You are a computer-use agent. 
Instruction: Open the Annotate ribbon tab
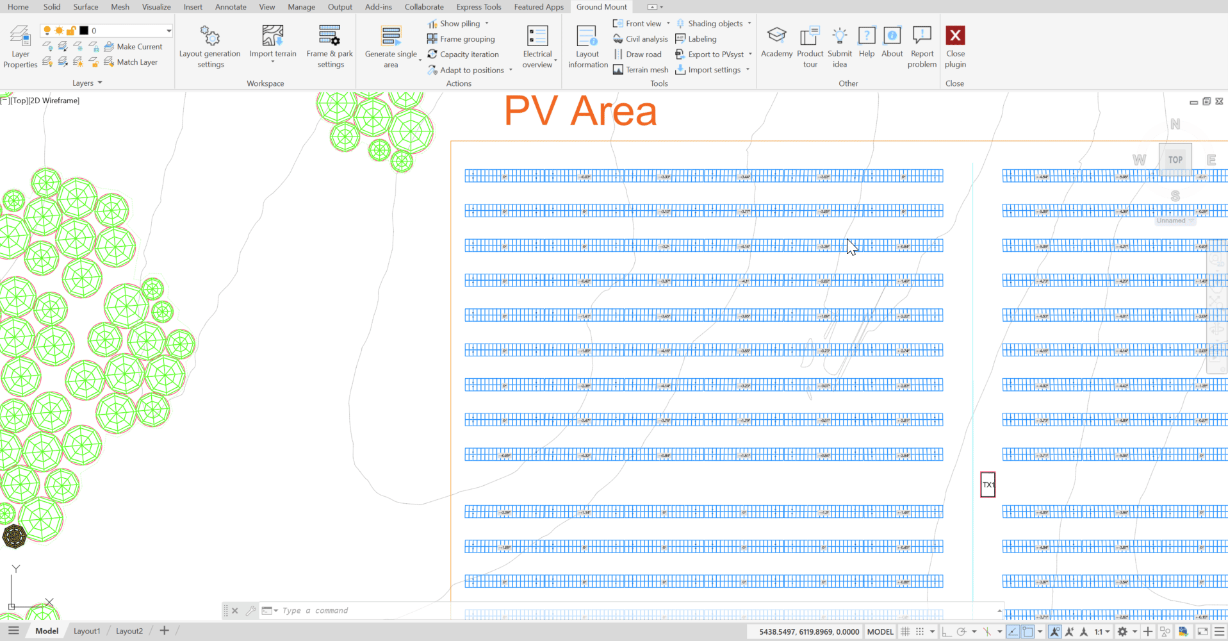click(x=231, y=7)
